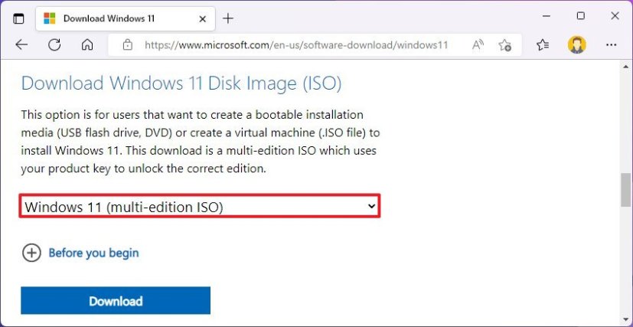Open Windows 11 multi-edition ISO dropdown
Image resolution: width=633 pixels, height=327 pixels.
pos(200,206)
